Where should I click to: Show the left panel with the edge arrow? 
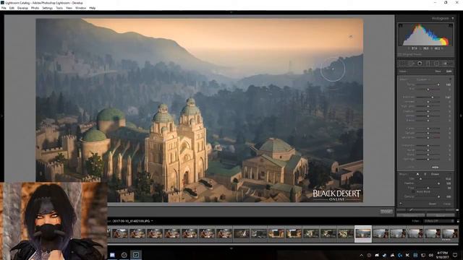1,116
